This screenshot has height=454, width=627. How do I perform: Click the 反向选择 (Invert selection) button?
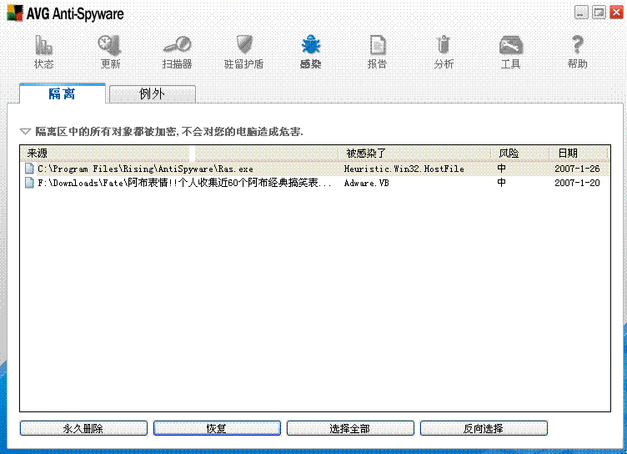484,428
